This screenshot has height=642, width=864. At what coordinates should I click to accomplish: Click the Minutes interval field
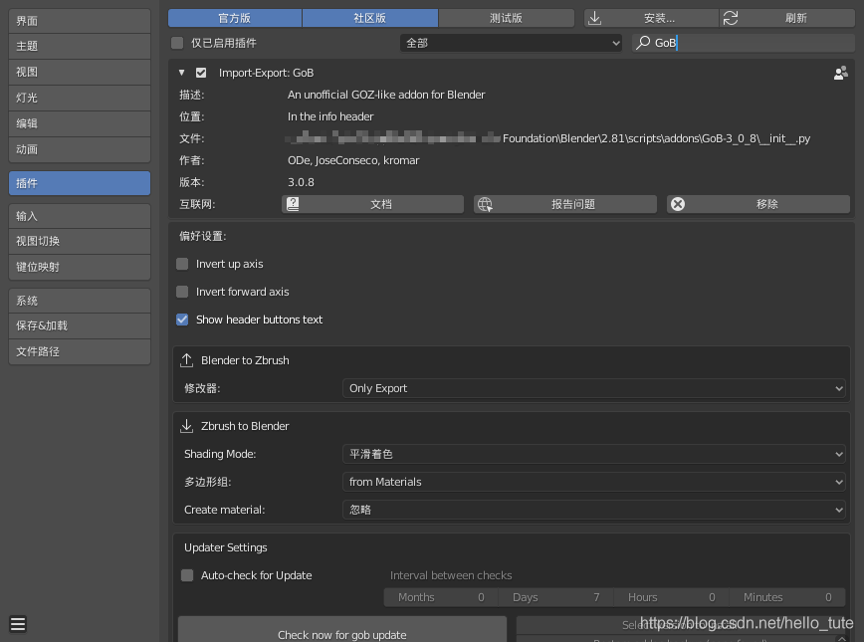pyautogui.click(x=787, y=597)
